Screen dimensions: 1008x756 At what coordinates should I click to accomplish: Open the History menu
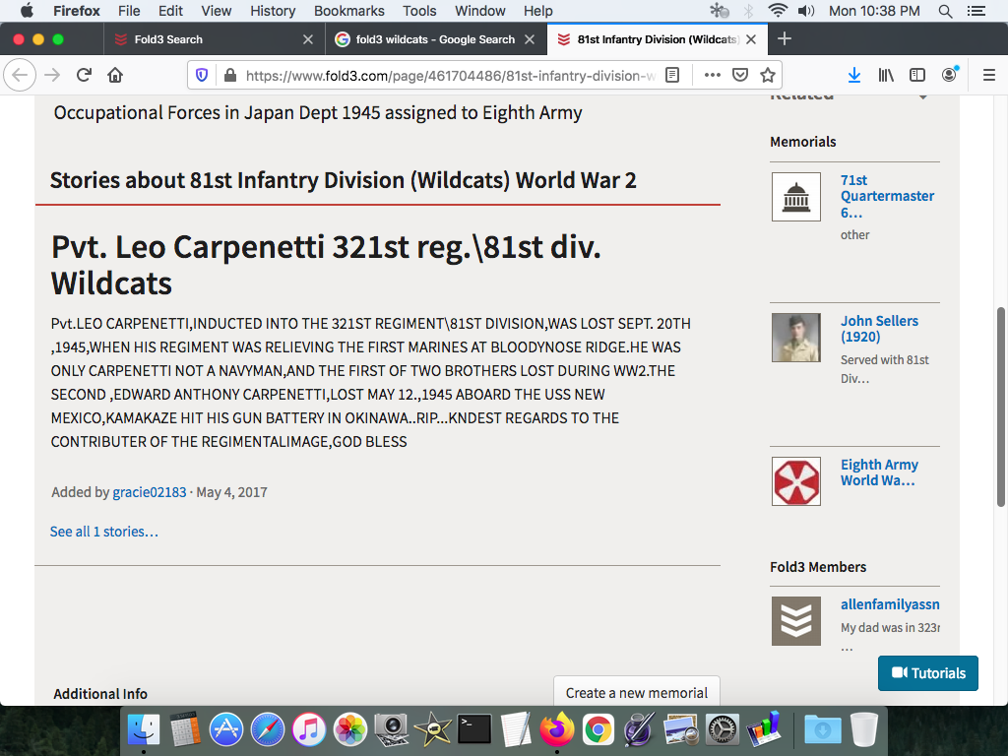273,11
